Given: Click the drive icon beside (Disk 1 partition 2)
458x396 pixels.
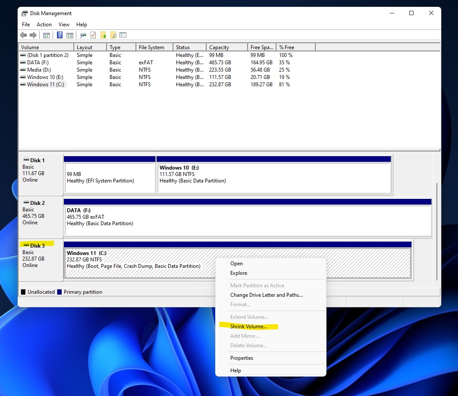Looking at the screenshot, I should (23, 55).
